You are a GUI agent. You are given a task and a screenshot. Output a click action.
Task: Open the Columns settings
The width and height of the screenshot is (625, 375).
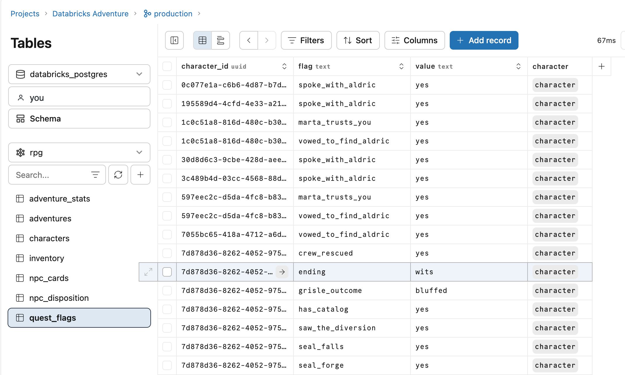pyautogui.click(x=415, y=40)
